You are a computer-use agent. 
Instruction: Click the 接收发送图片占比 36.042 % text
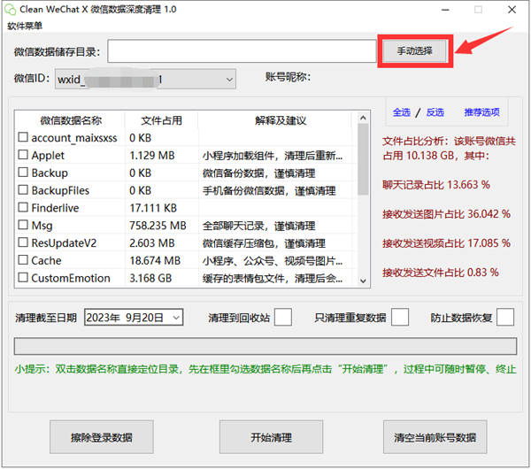[x=446, y=214]
